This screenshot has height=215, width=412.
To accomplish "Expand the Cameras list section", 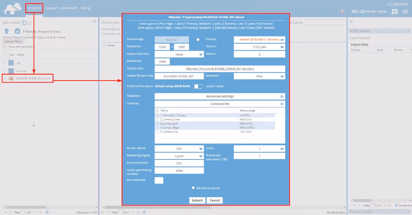I will point(219,104).
